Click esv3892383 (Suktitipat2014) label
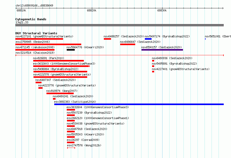 [x=75, y=102]
